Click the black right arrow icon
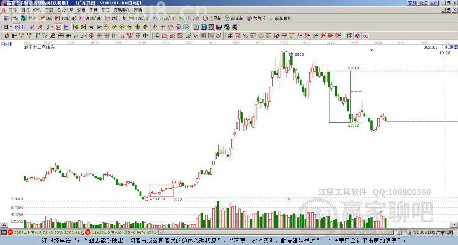This screenshot has height=245, width=458. [x=99, y=27]
